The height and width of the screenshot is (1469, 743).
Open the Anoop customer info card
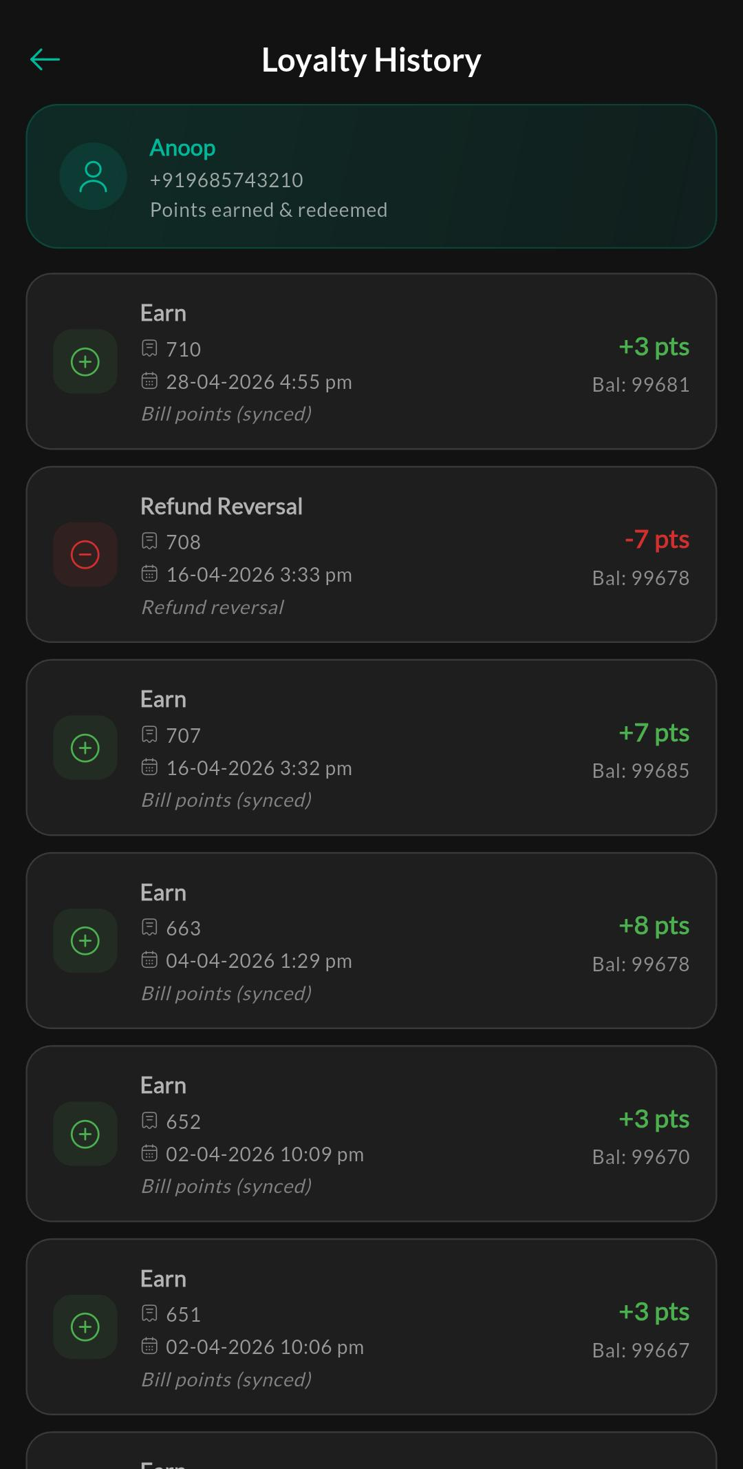point(371,176)
